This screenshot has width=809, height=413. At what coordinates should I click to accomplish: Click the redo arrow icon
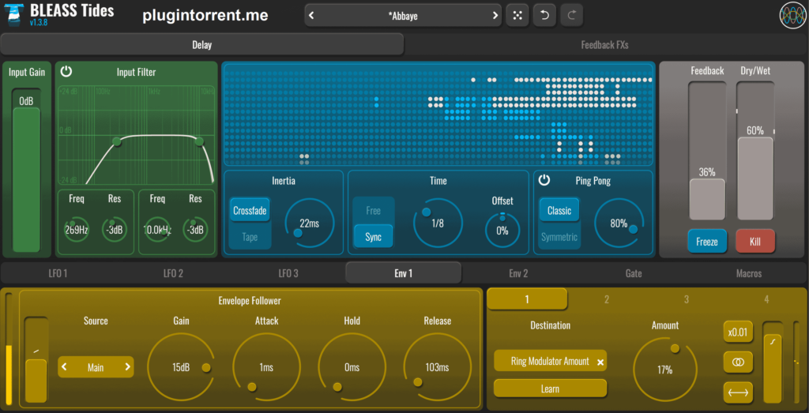(571, 15)
